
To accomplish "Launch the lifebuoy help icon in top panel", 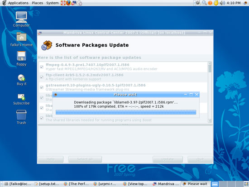I will click(63, 3).
